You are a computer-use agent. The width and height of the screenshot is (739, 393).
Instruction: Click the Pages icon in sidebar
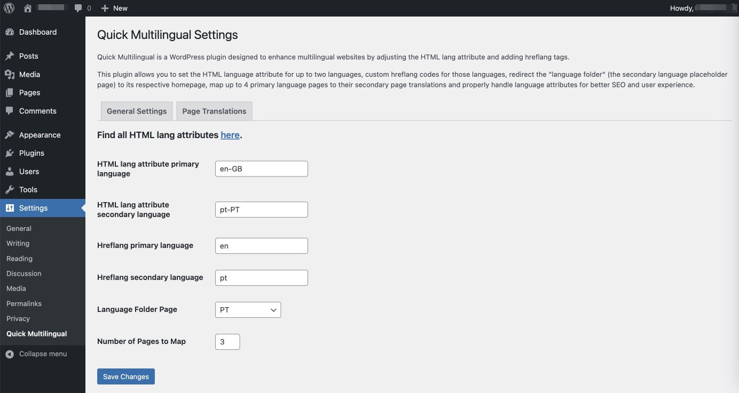click(x=10, y=92)
